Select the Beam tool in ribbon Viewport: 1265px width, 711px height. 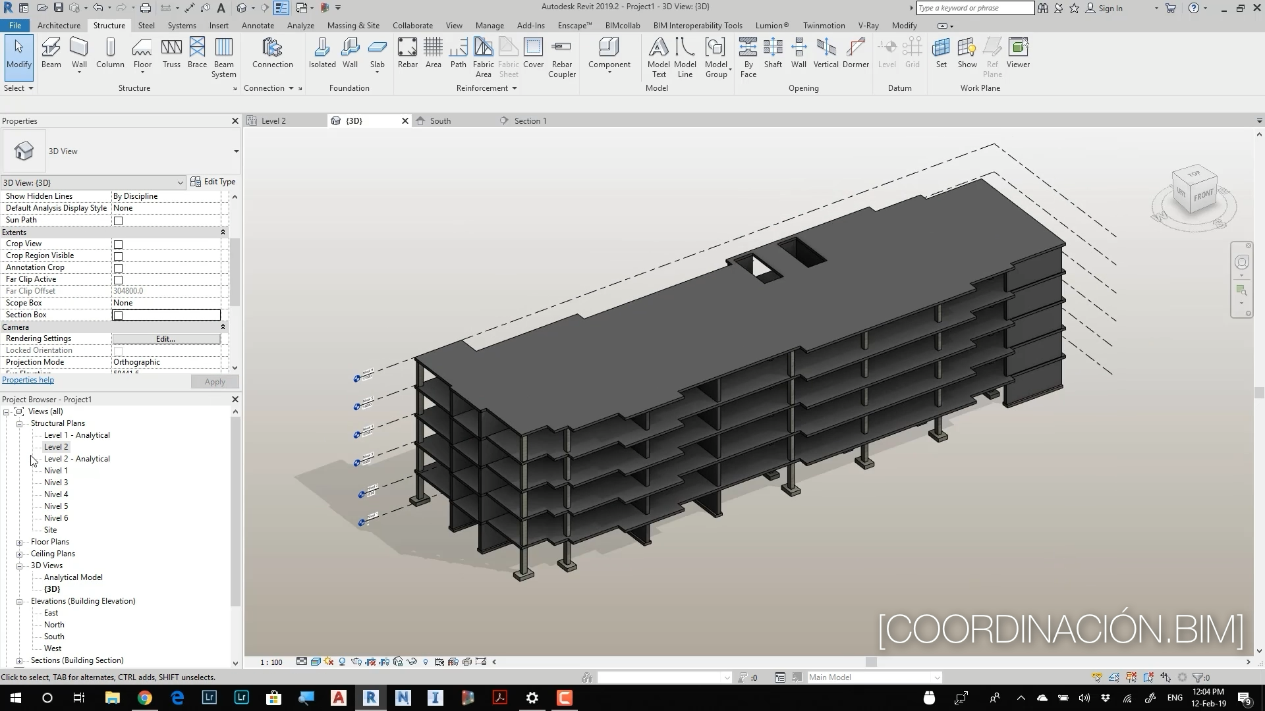[x=51, y=53]
